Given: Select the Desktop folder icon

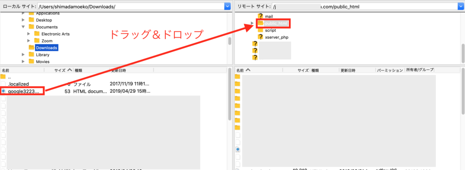Looking at the screenshot, I should tap(31, 20).
